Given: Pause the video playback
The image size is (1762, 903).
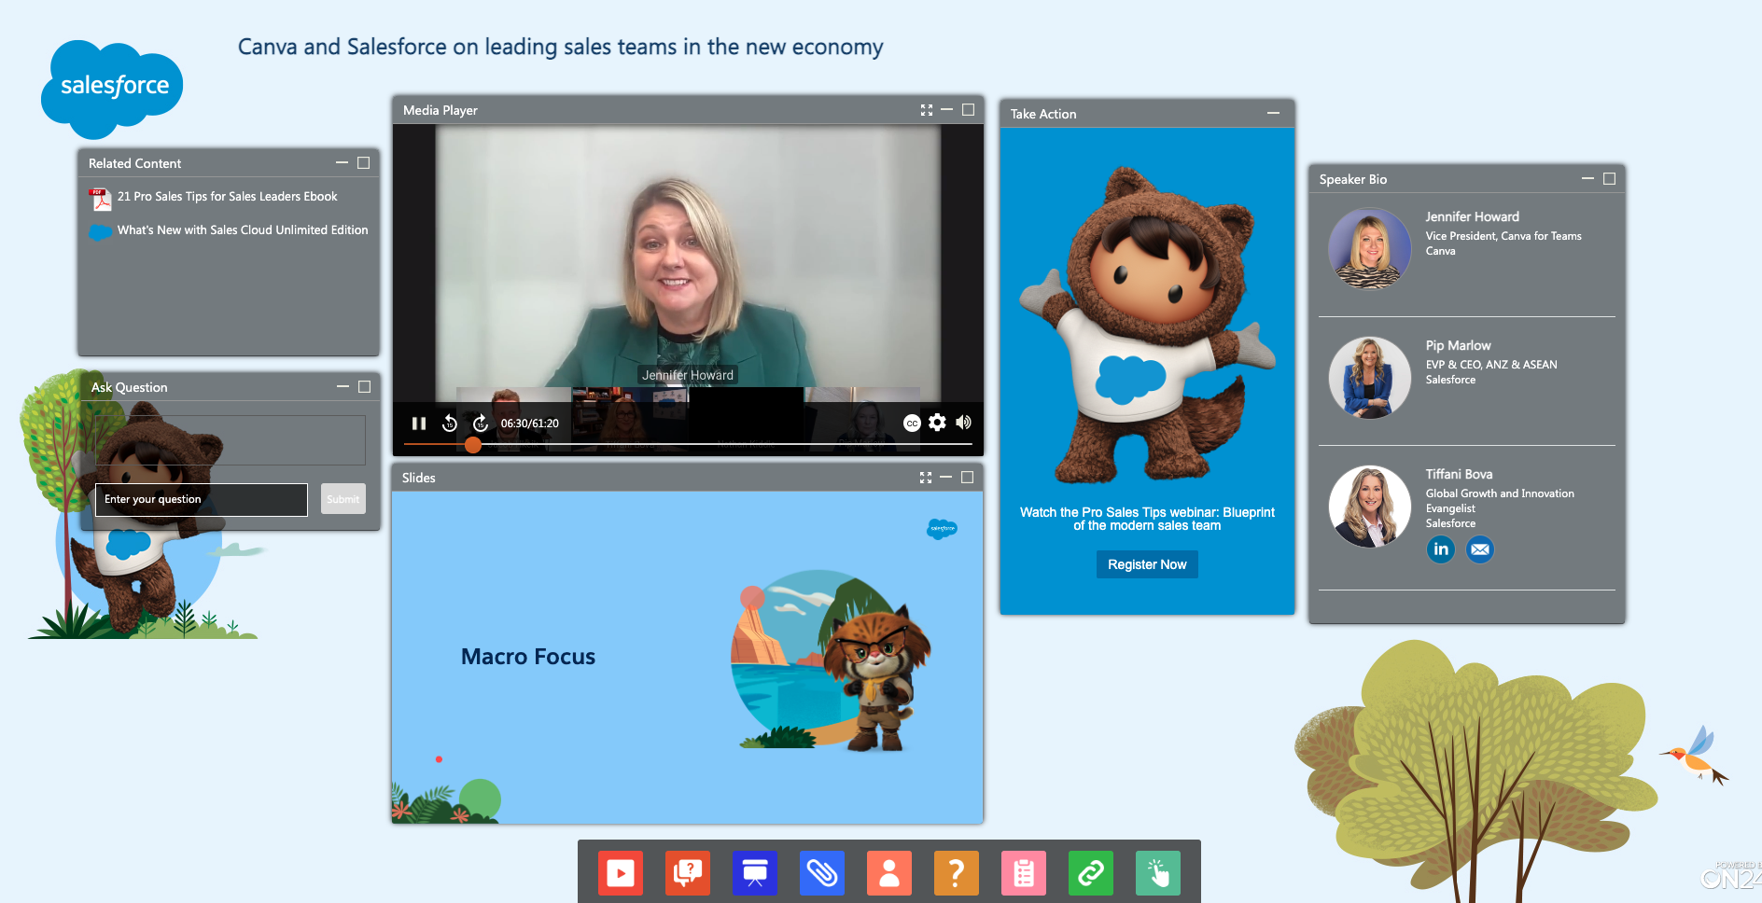Looking at the screenshot, I should tap(419, 424).
